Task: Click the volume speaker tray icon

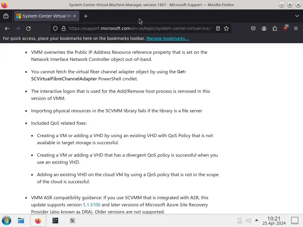Action: coord(248,220)
